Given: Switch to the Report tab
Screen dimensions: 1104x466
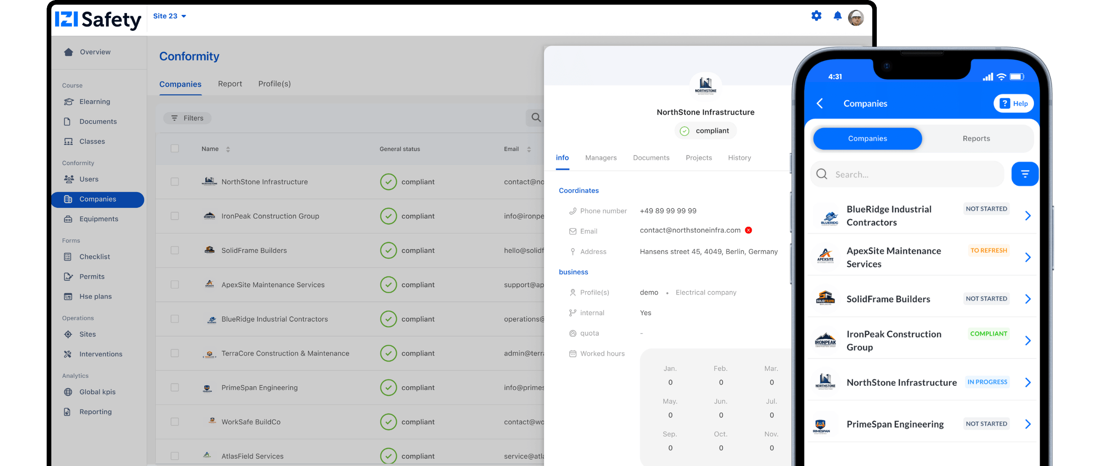Looking at the screenshot, I should (230, 84).
